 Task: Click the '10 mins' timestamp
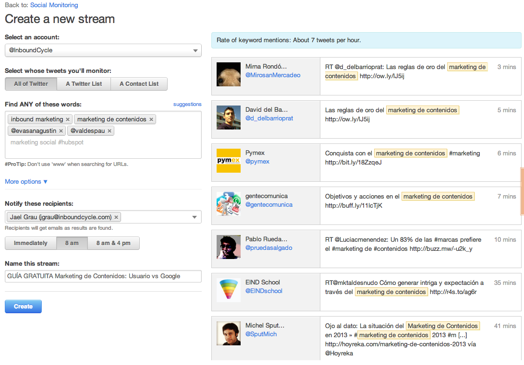[505, 239]
